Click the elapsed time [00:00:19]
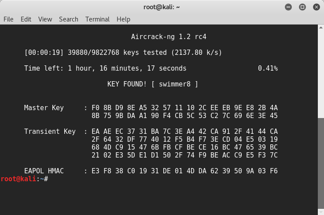Viewport: 324px width, 215px height. pos(44,53)
